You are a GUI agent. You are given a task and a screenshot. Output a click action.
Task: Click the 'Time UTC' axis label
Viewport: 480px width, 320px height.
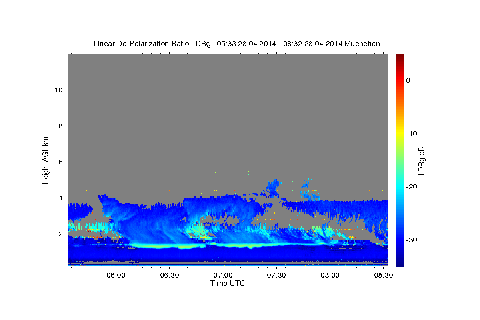tap(228, 283)
